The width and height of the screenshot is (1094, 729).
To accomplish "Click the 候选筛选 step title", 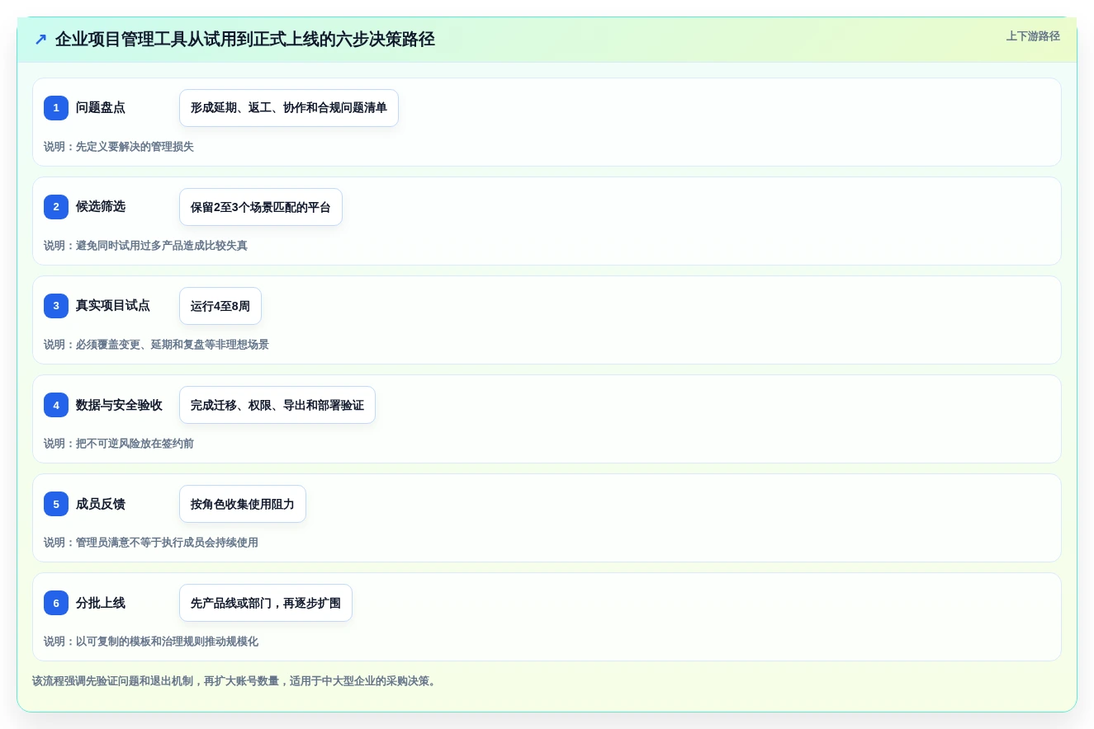I will pyautogui.click(x=101, y=207).
